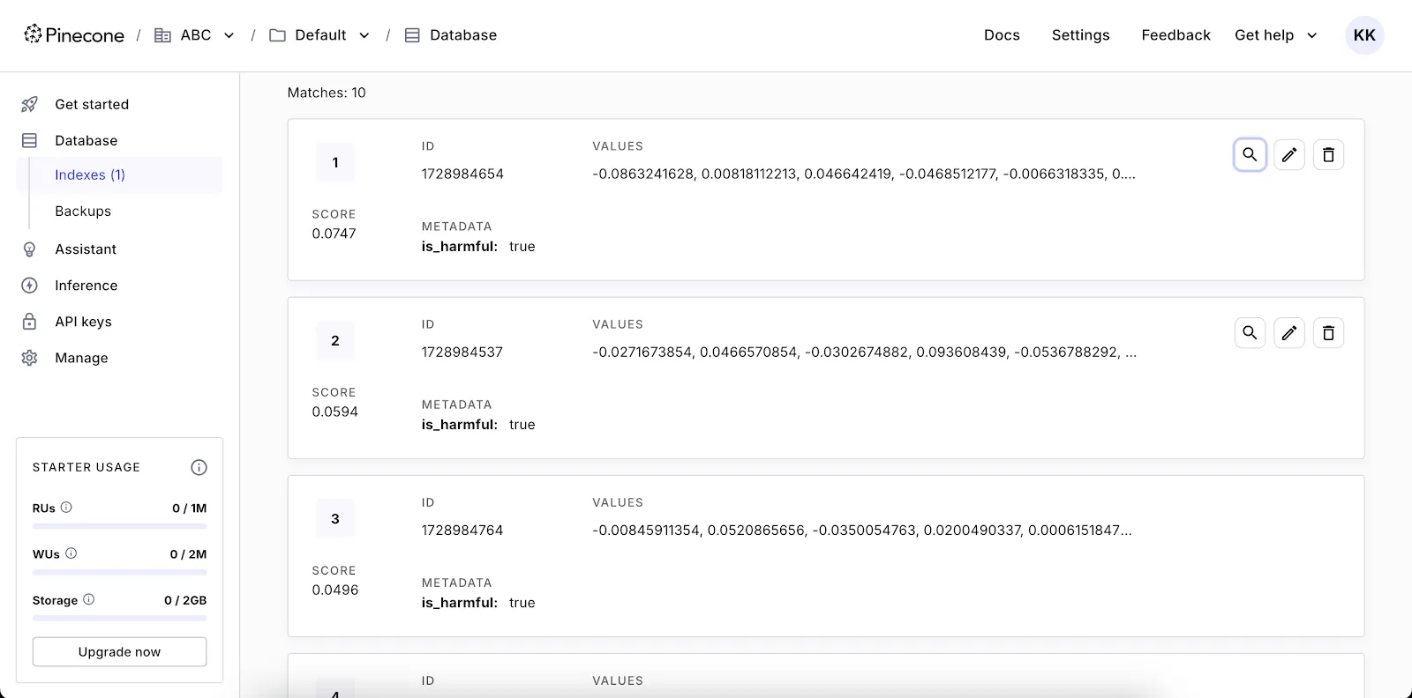Click the WUs usage progress bar

click(x=119, y=572)
